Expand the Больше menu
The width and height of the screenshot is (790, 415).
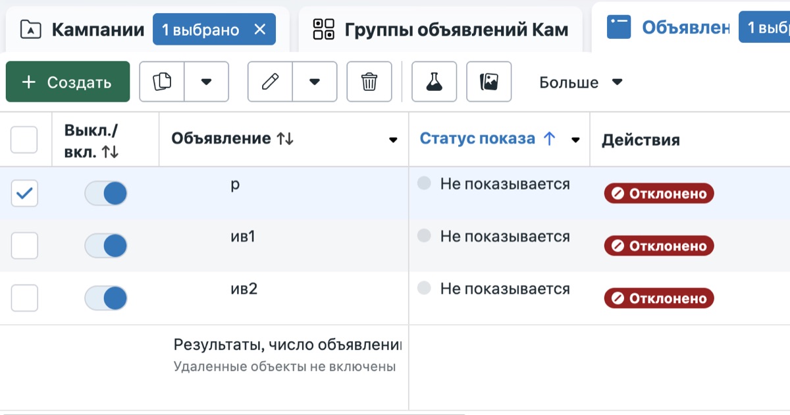click(581, 82)
